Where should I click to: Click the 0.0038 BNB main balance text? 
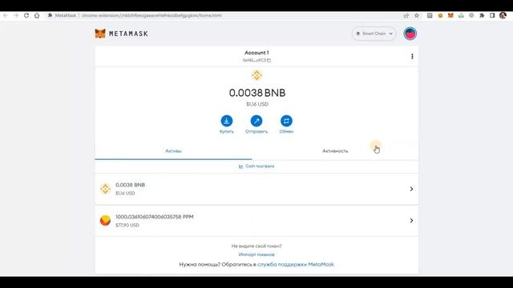click(257, 93)
